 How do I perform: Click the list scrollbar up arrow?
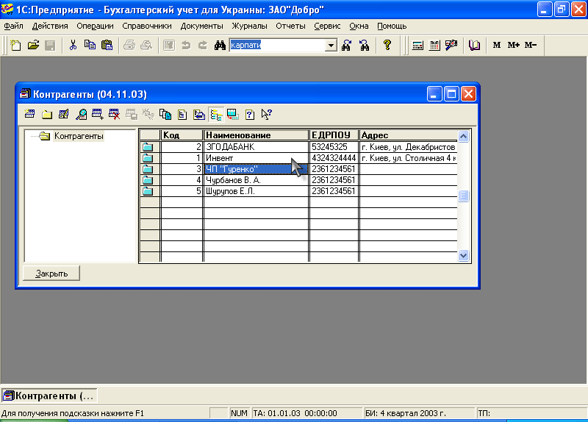pos(464,136)
